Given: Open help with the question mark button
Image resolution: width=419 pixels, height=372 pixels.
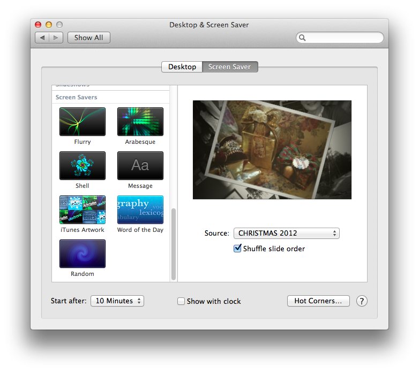Looking at the screenshot, I should [362, 301].
